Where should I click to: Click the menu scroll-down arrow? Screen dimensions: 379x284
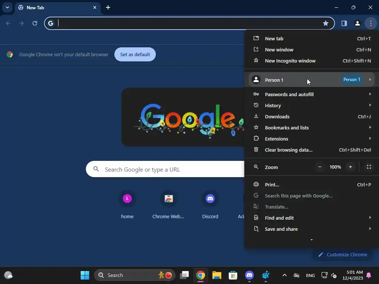[312, 240]
